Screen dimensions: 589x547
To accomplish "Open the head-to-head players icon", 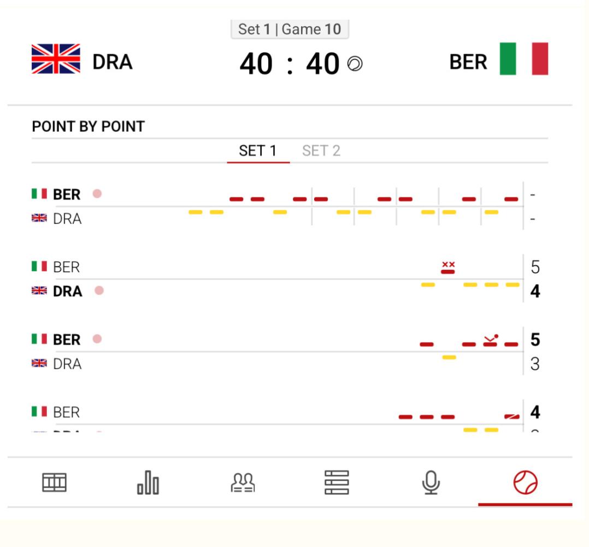I will [243, 482].
